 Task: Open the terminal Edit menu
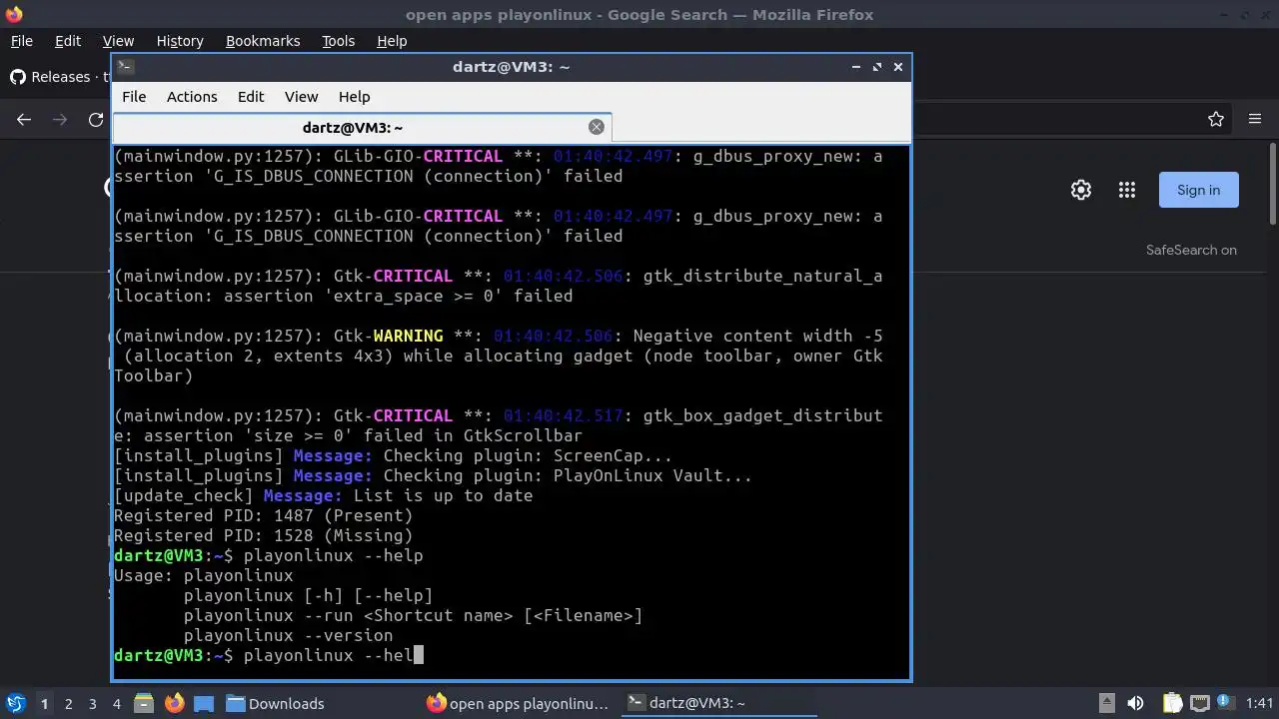(251, 97)
